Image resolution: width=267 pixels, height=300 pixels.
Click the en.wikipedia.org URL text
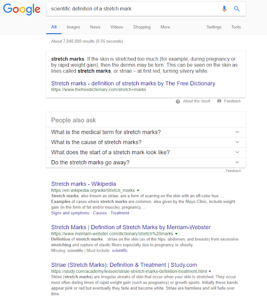[93, 190]
